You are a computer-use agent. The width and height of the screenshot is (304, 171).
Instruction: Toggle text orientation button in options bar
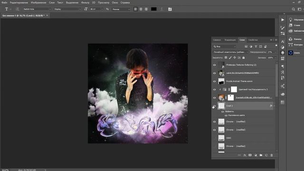(17, 9)
